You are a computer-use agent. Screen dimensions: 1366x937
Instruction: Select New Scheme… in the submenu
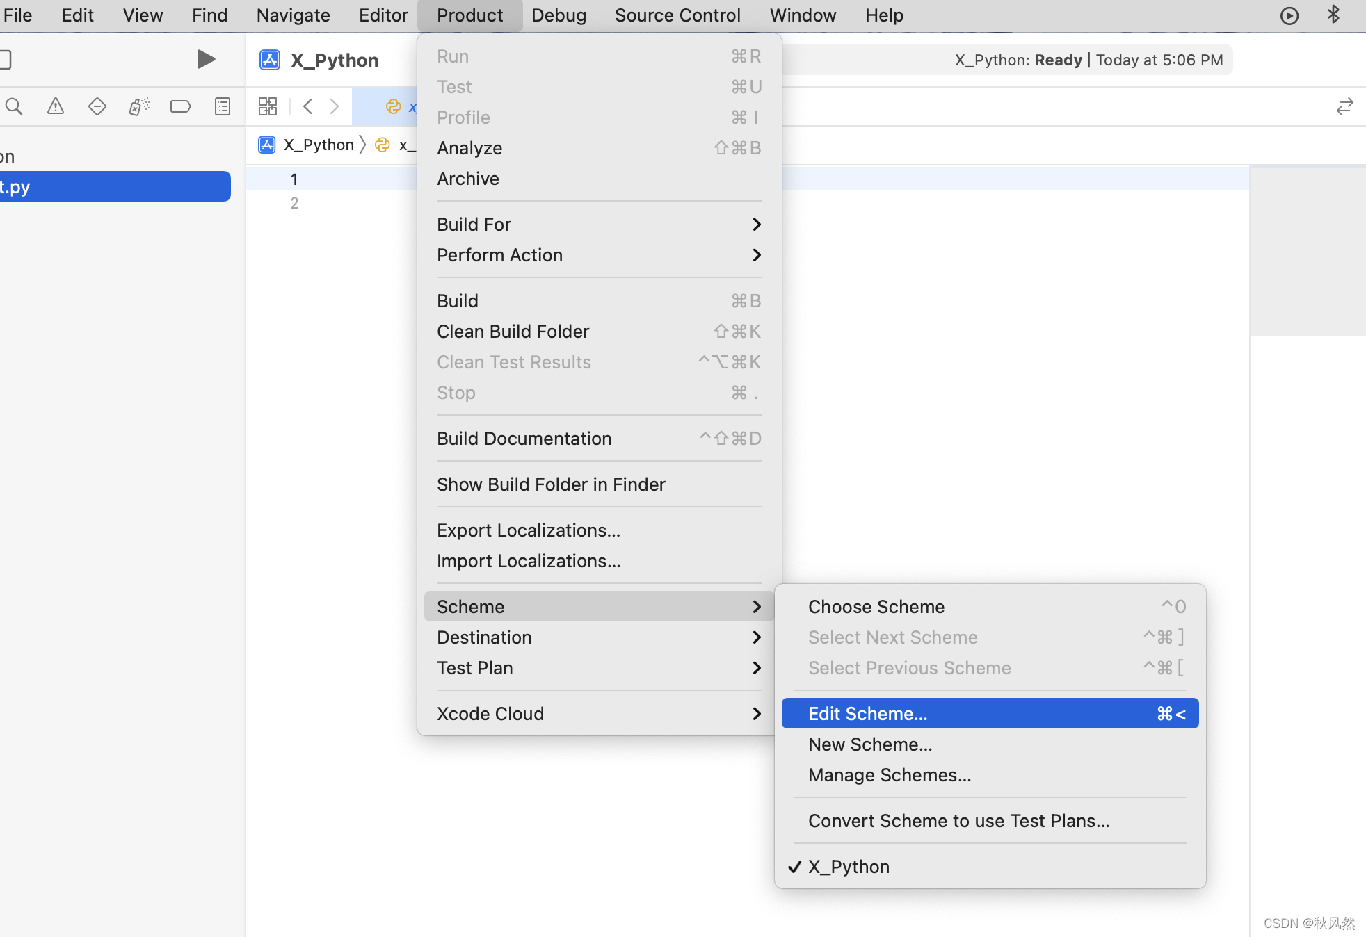pos(990,744)
